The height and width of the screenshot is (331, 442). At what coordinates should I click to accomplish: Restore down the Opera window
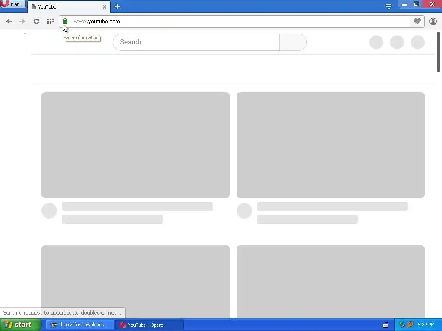pos(416,4)
